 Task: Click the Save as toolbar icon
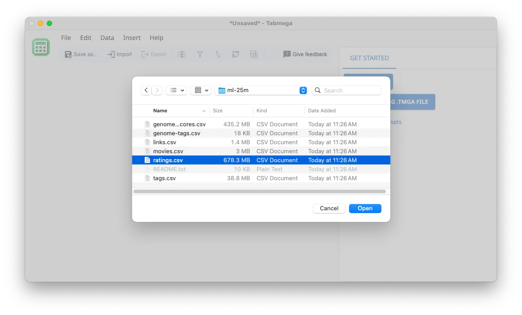click(68, 54)
